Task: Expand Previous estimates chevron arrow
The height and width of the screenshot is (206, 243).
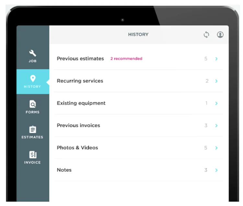Action: click(216, 59)
